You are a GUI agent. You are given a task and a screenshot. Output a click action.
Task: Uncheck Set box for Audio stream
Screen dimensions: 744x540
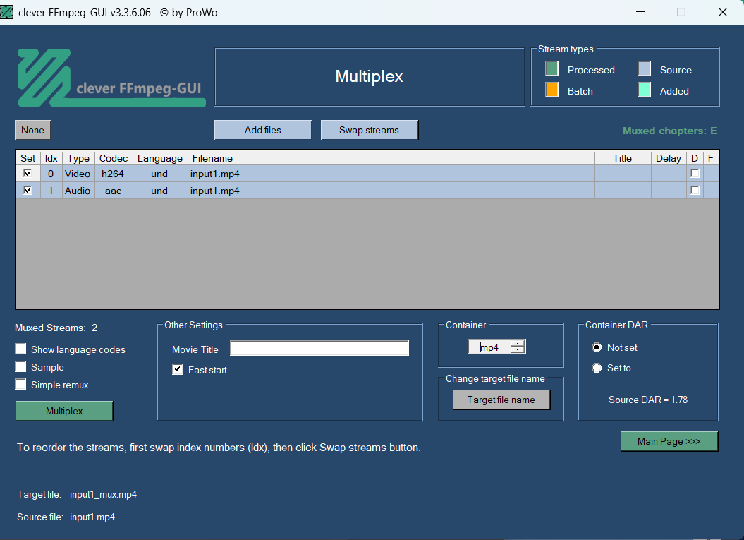point(28,191)
